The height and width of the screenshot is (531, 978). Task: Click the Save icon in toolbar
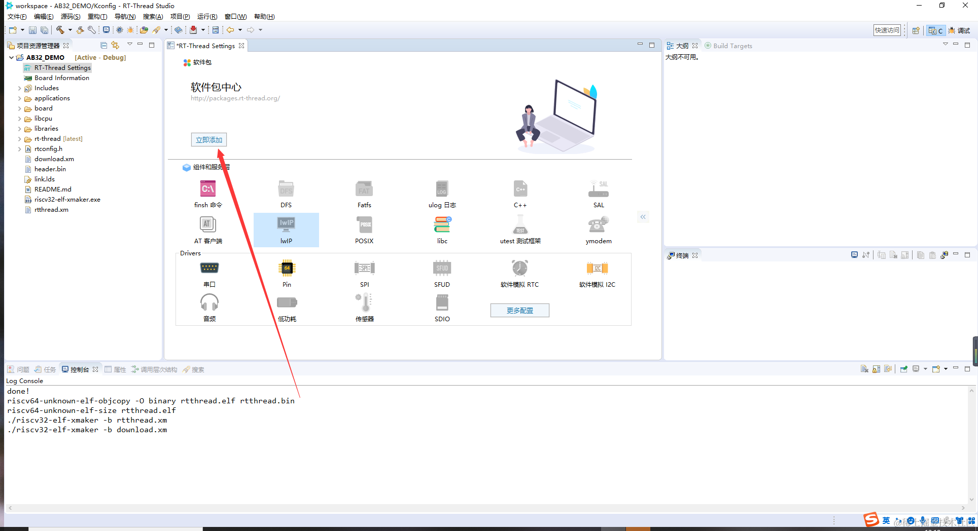pyautogui.click(x=32, y=30)
